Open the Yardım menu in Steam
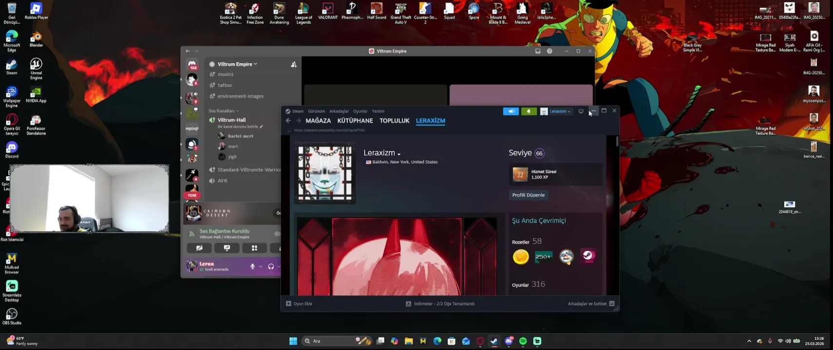833x350 pixels. pos(378,111)
